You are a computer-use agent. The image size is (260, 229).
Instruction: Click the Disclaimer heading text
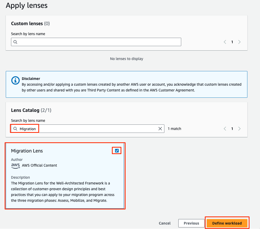click(31, 79)
